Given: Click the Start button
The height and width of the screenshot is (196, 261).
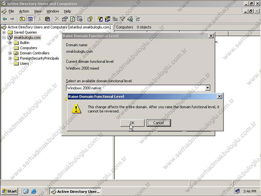Looking at the screenshot, I should coord(10,192).
